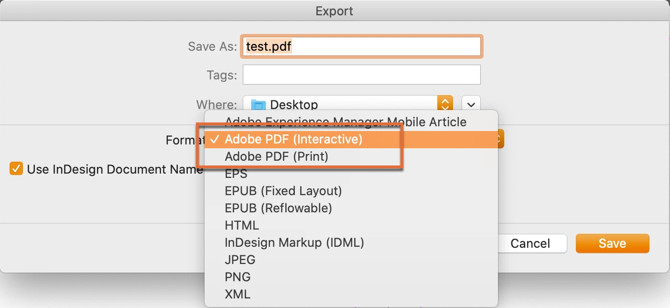This screenshot has width=670, height=308.
Task: Pick Adobe Experience Manager Mobile Article format
Action: tap(351, 122)
